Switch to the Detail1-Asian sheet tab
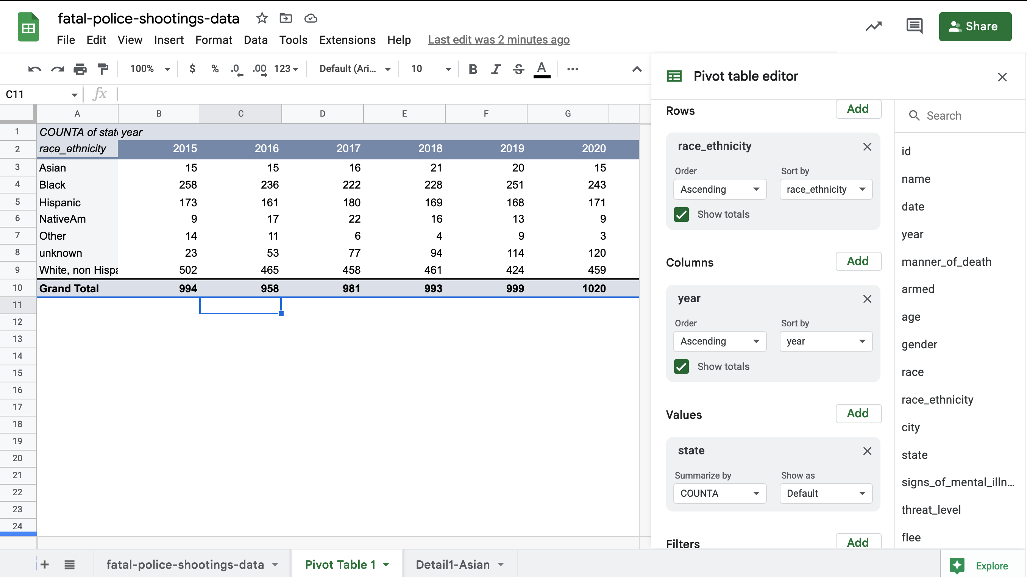 (x=460, y=564)
